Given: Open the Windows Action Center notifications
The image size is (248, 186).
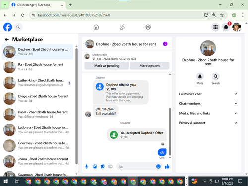Looking at the screenshot, I should 240,181.
